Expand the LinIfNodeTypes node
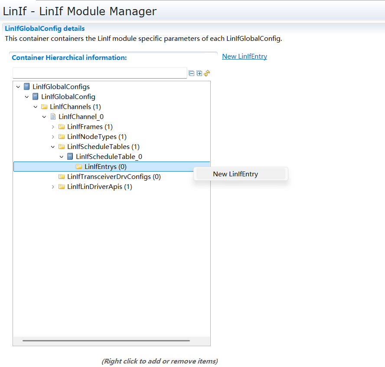The height and width of the screenshot is (367, 385). pos(53,137)
